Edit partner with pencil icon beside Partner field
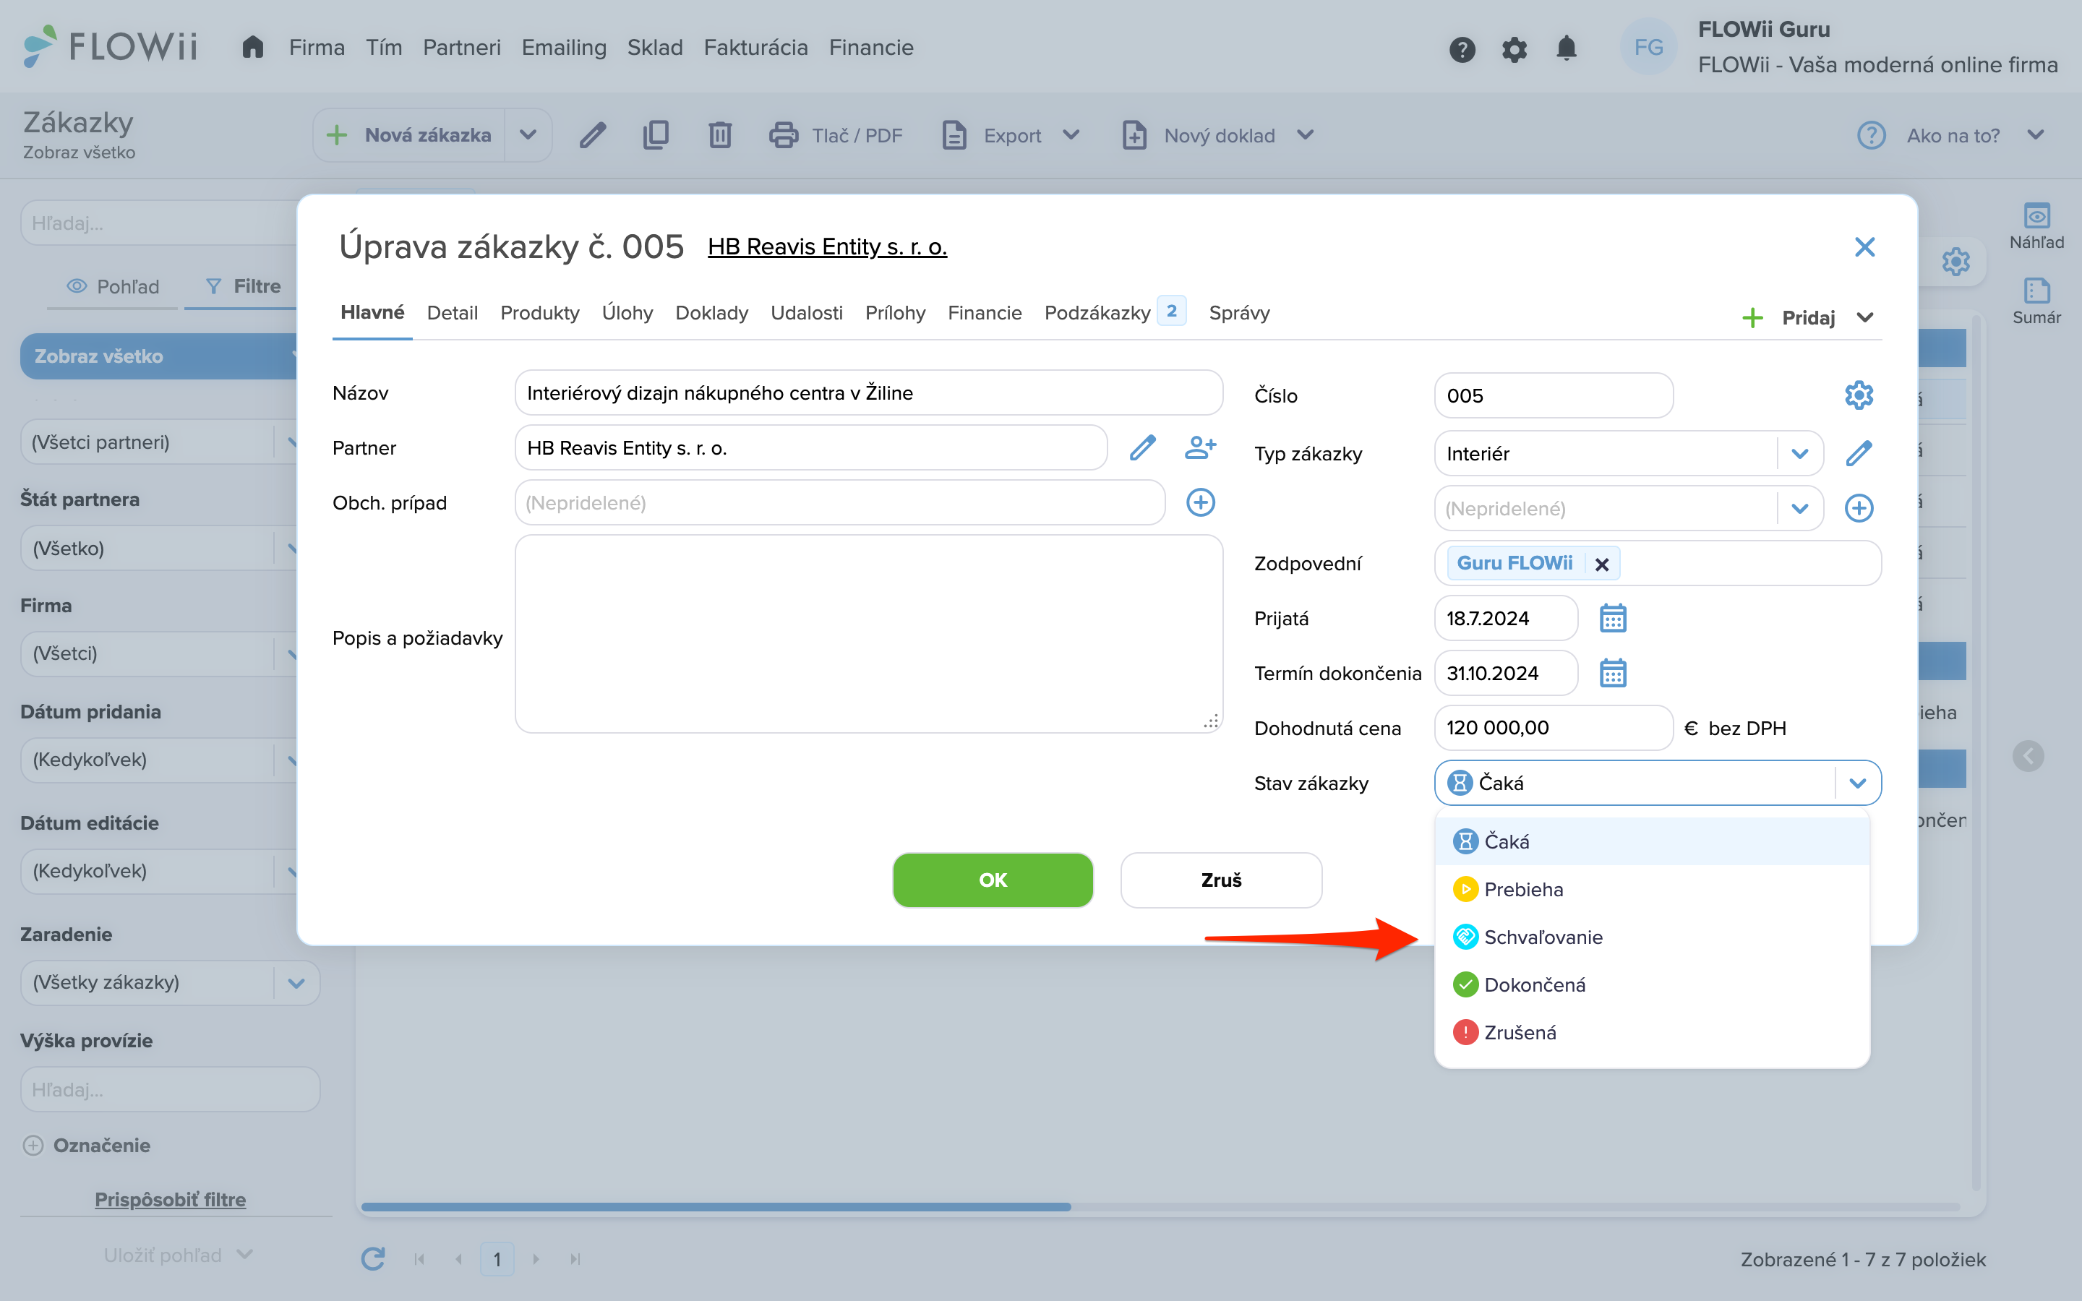Viewport: 2082px width, 1301px height. (1142, 447)
